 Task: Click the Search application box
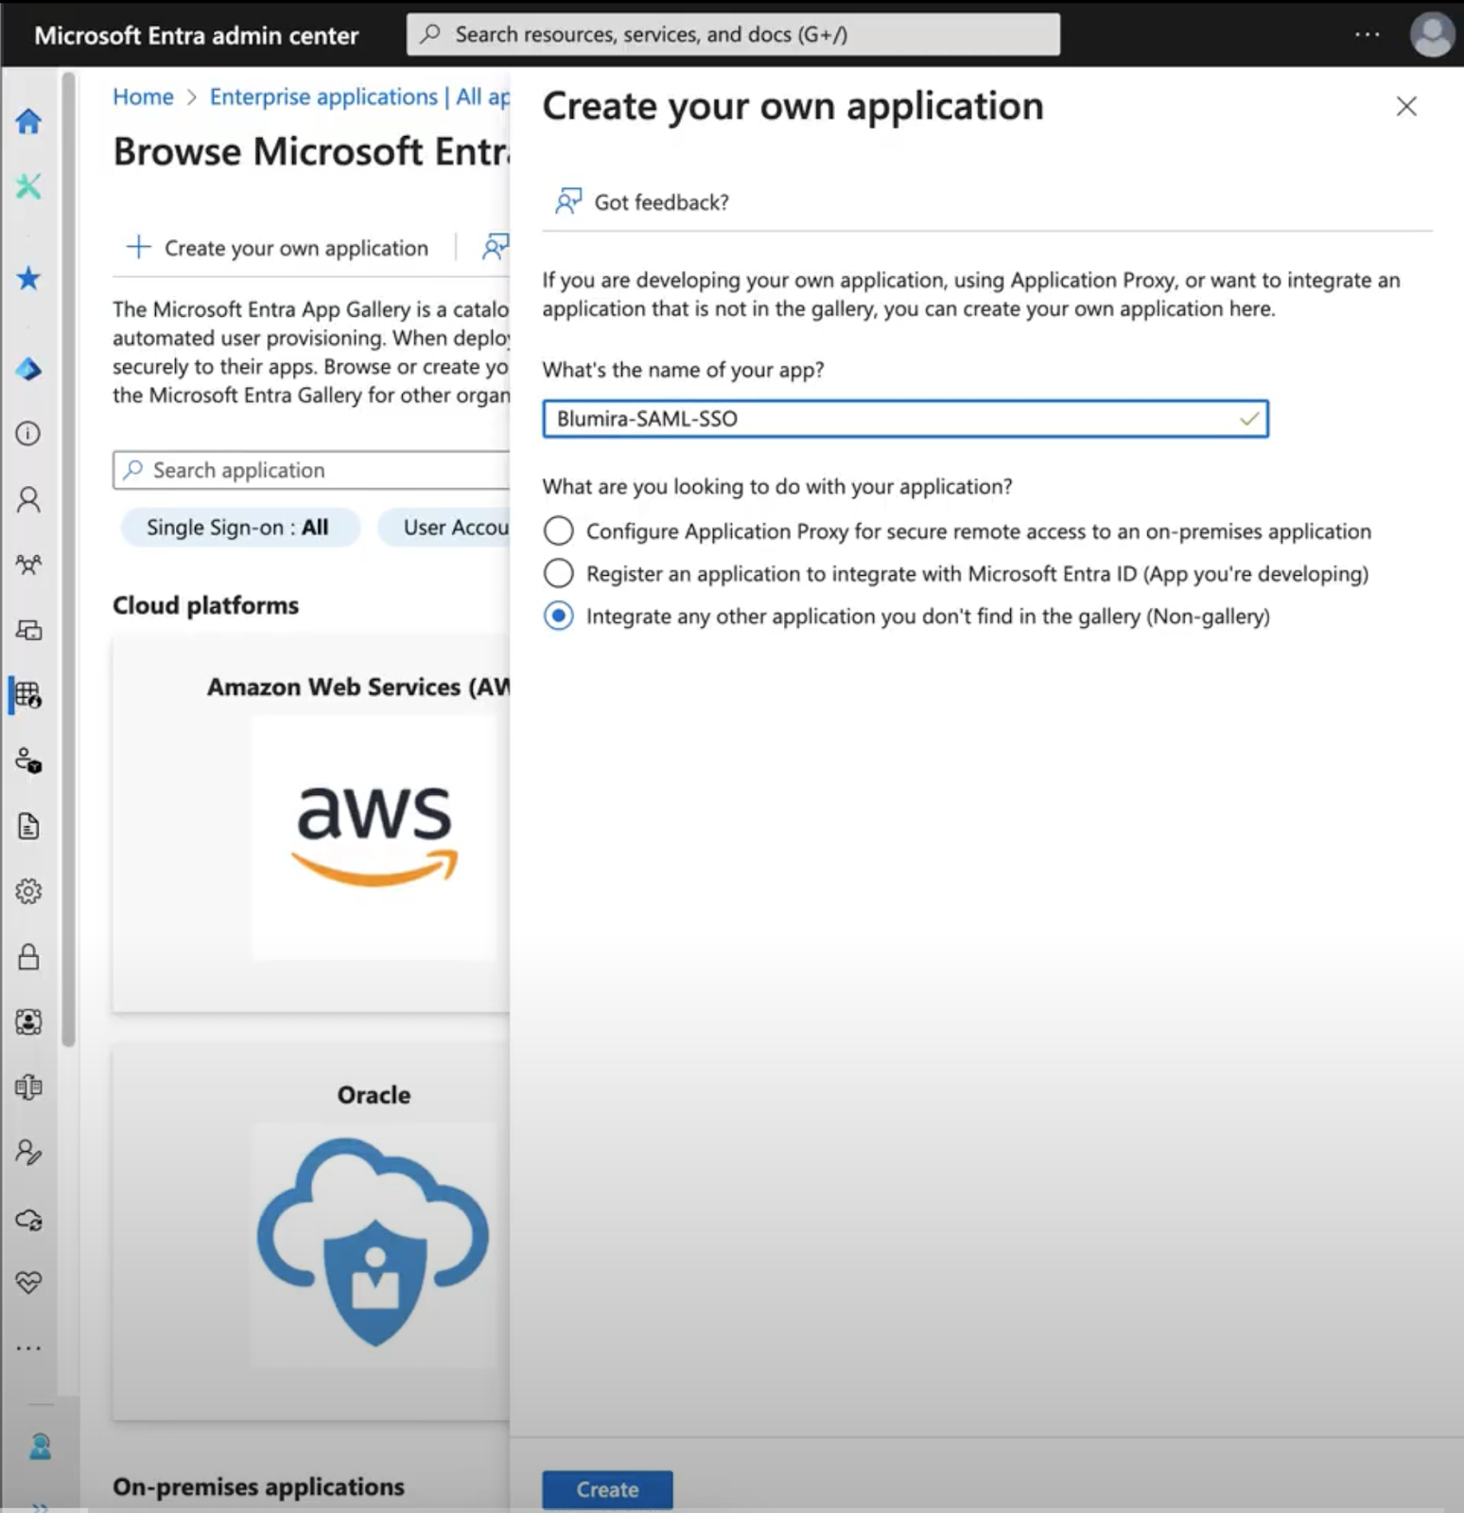(x=311, y=470)
